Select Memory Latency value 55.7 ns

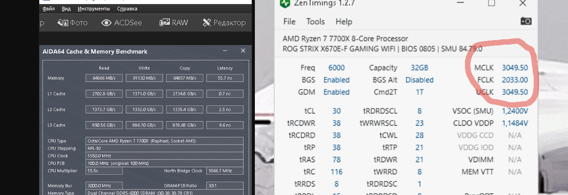point(225,78)
